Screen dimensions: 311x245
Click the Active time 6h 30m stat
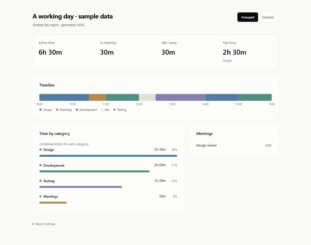click(x=50, y=52)
